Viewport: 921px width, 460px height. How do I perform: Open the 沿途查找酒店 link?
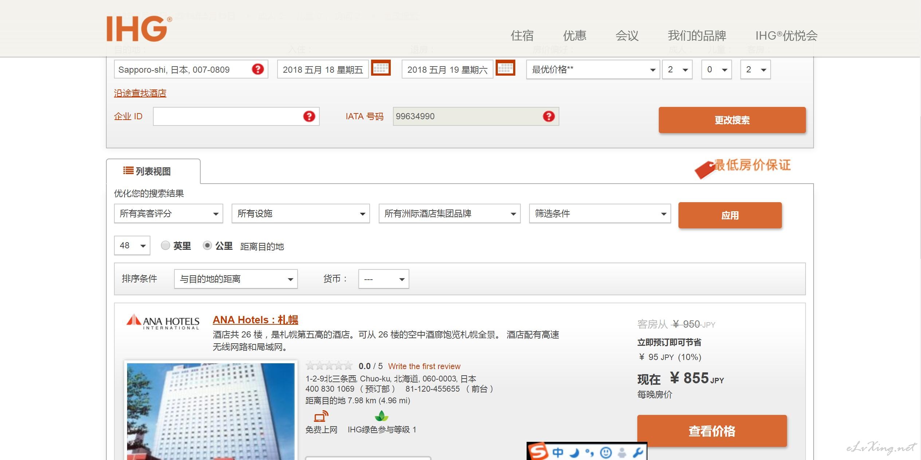coord(140,93)
